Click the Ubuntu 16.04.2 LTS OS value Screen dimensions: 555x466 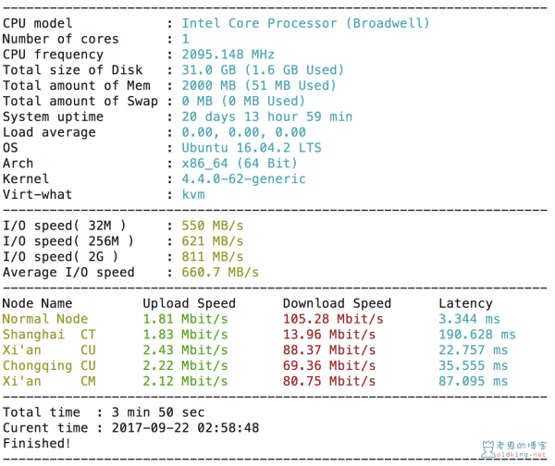click(252, 148)
